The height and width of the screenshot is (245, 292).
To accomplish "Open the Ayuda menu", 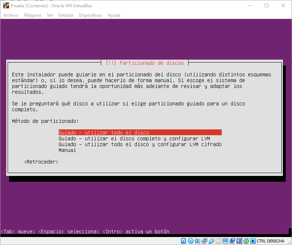I will click(114, 15).
